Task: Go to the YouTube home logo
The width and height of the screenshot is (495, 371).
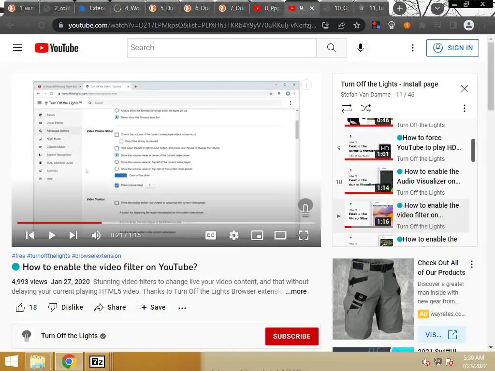Action: pos(57,48)
